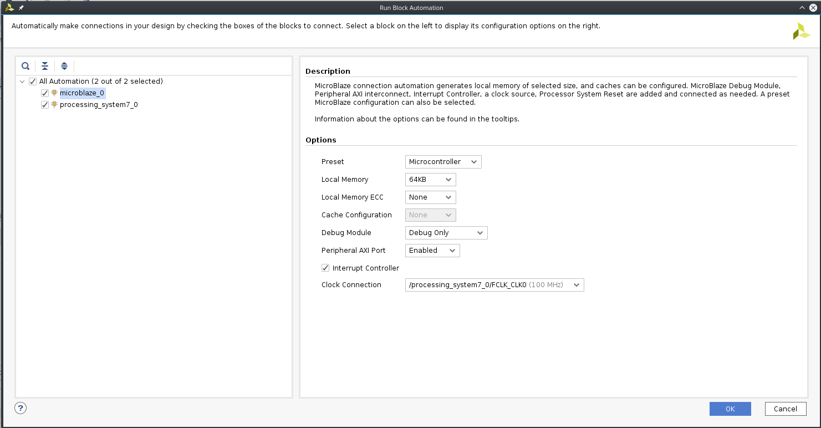821x428 pixels.
Task: Open the Cache Configuration dropdown
Action: point(431,215)
